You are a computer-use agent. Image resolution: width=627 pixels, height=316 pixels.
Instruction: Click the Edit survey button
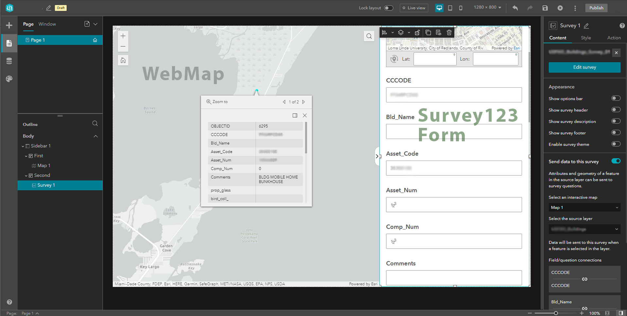click(x=584, y=67)
